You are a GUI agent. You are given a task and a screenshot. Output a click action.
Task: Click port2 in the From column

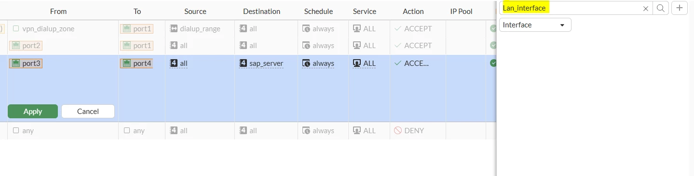click(x=26, y=46)
